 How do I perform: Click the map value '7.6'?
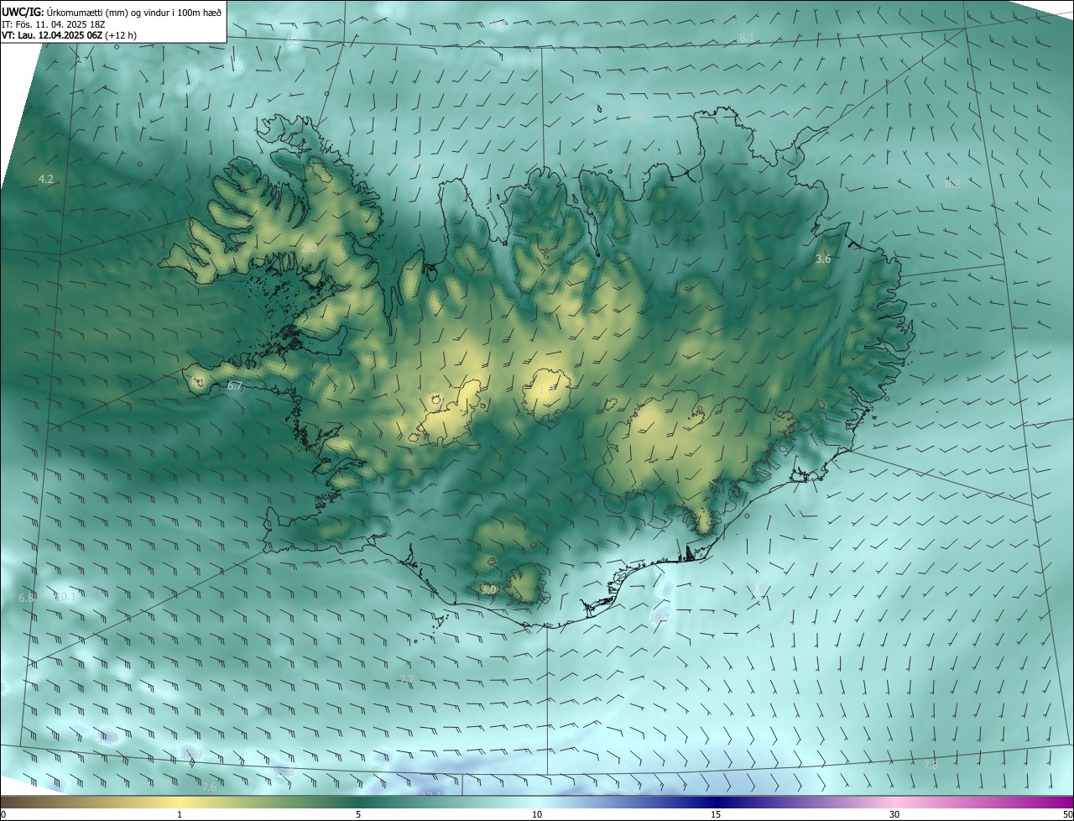[x=209, y=787]
